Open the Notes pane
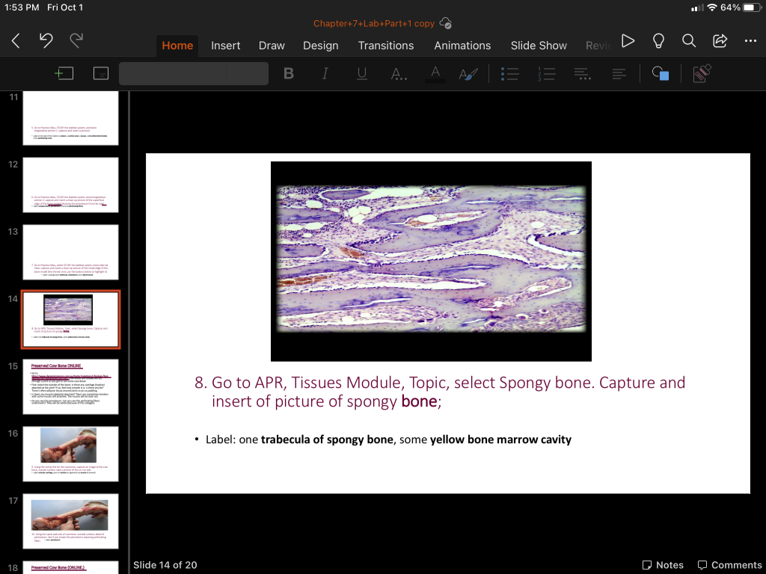Viewport: 766px width, 574px height. pos(663,565)
